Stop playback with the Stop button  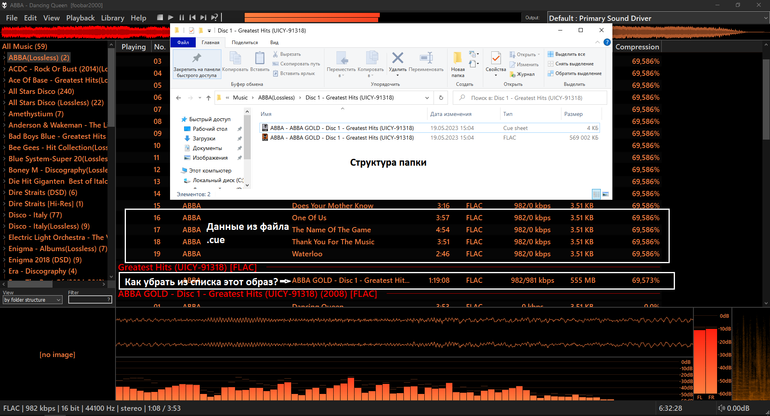coord(160,18)
